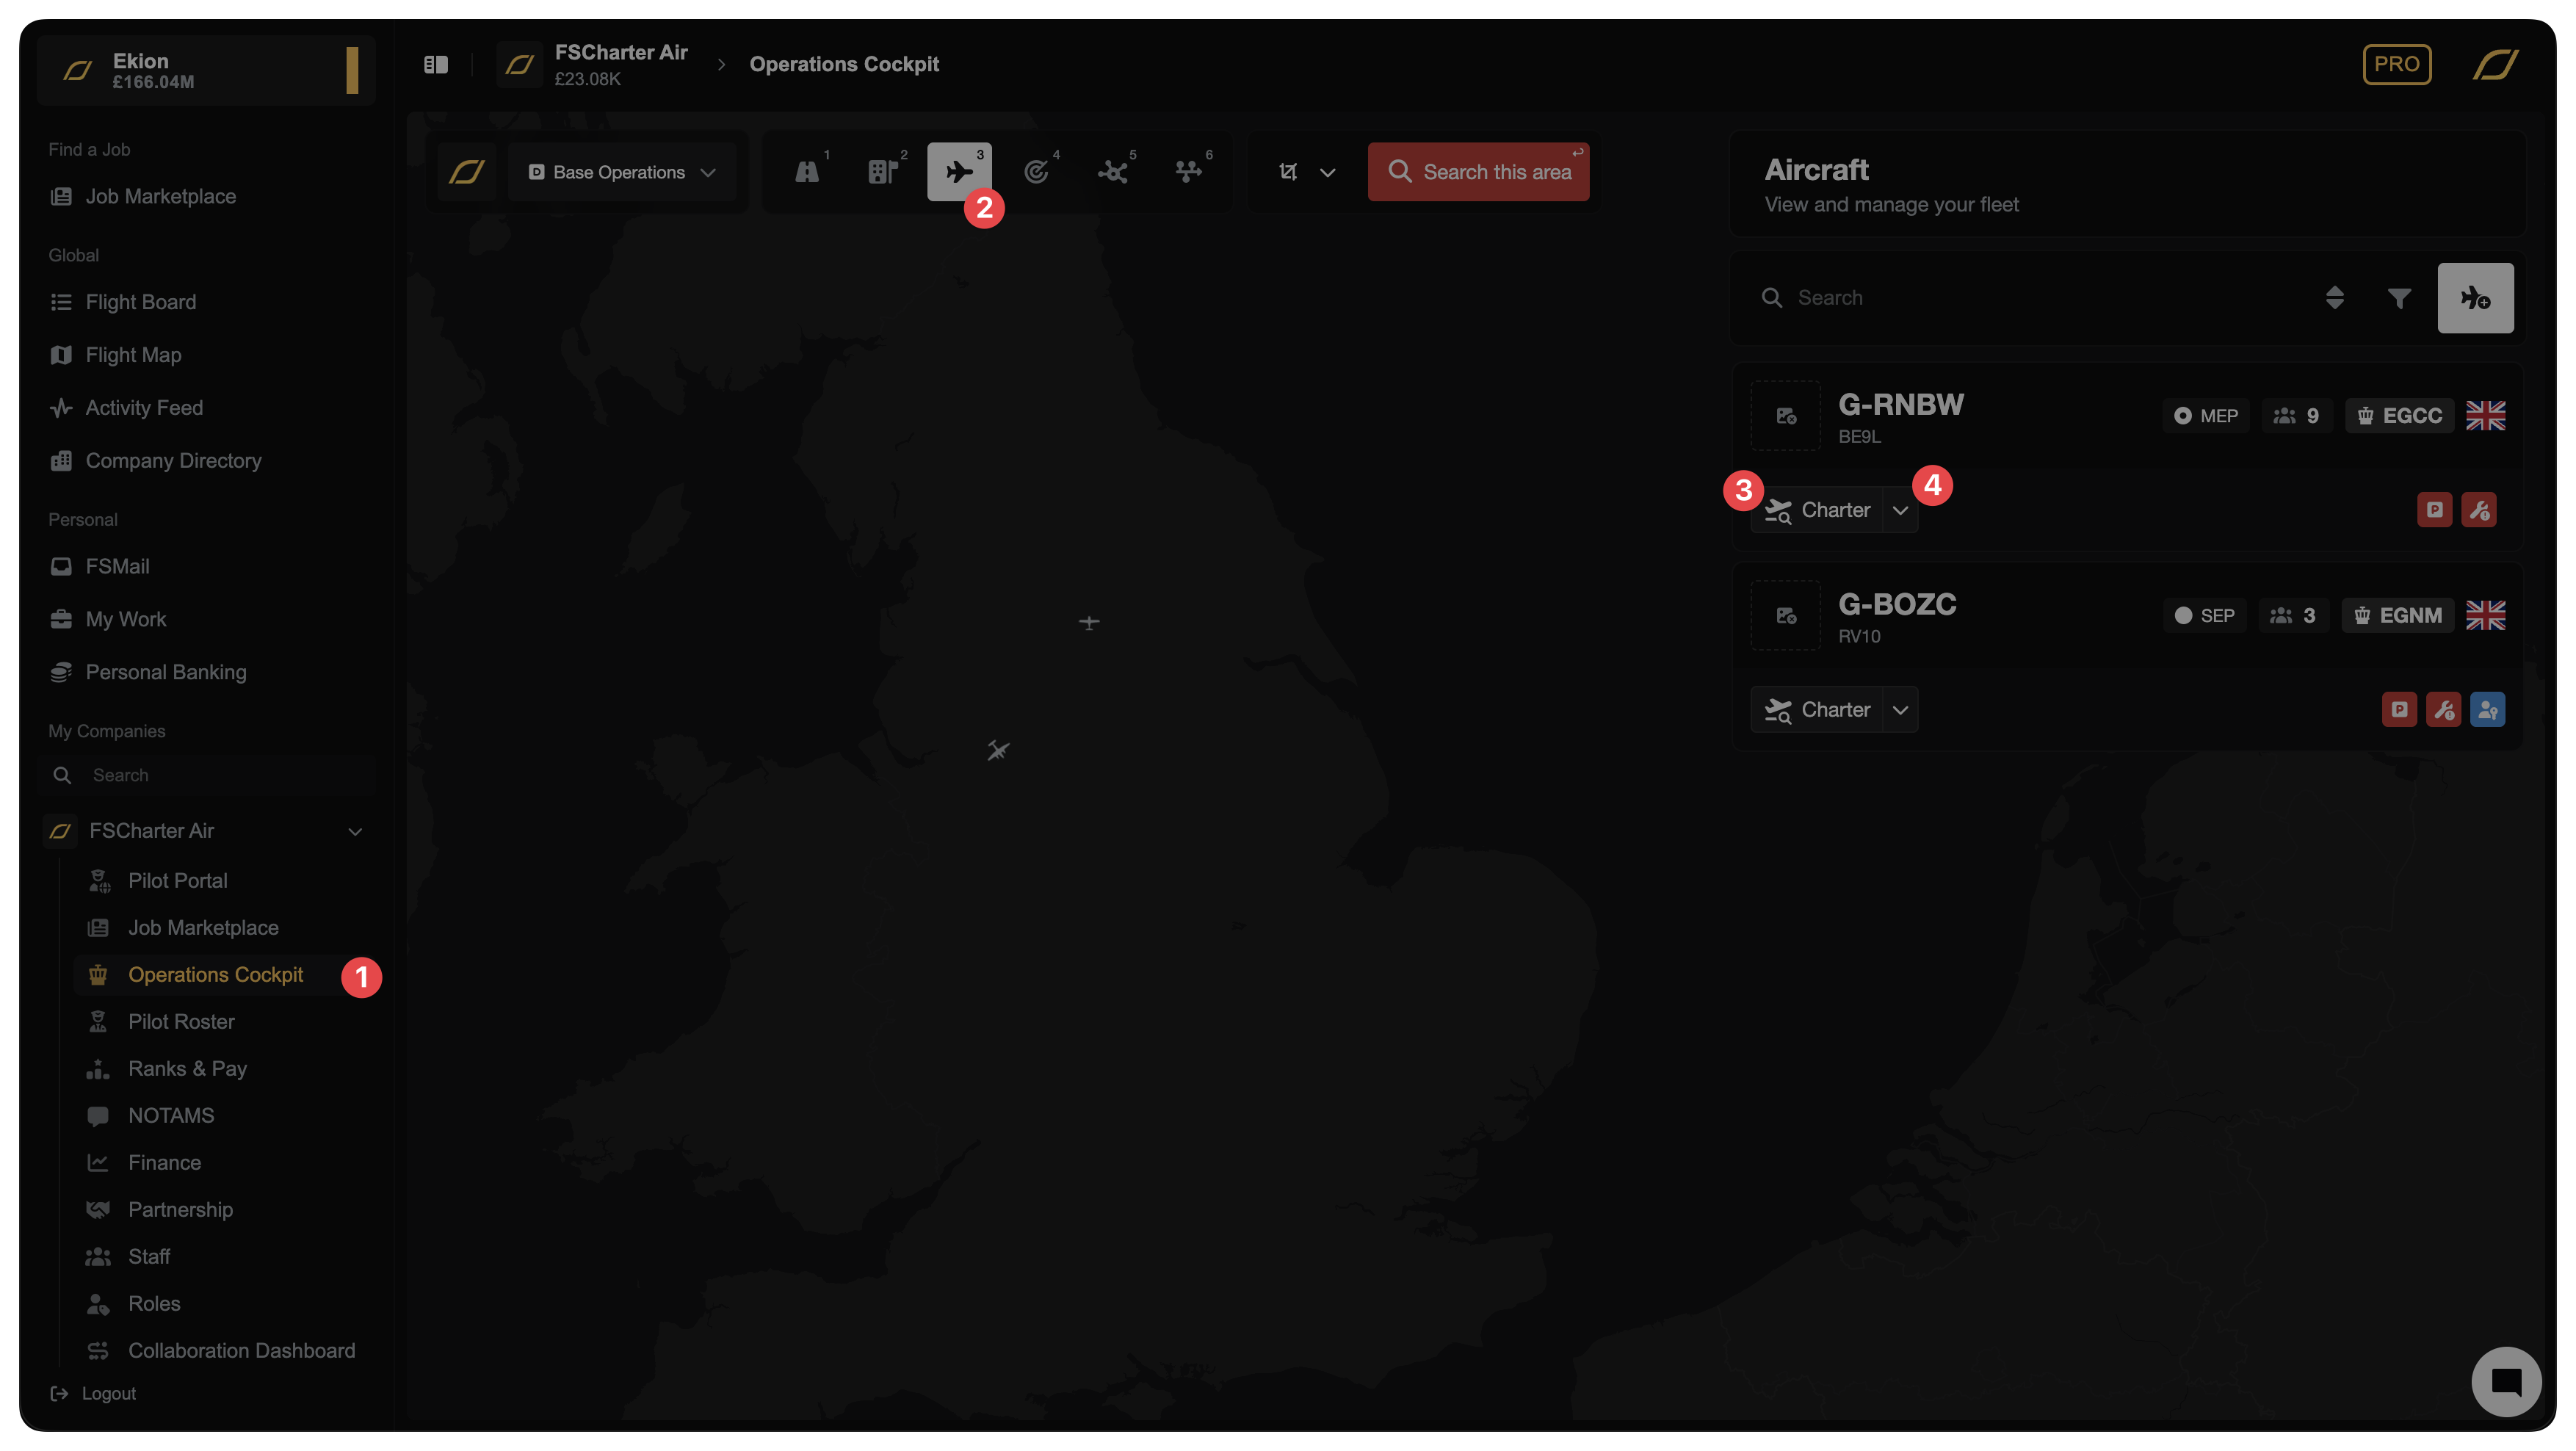Click the Search this area button
2576x1451 pixels.
tap(1478, 172)
